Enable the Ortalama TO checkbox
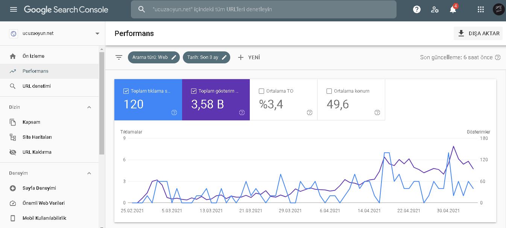Viewport: 506px width, 228px height. click(261, 91)
